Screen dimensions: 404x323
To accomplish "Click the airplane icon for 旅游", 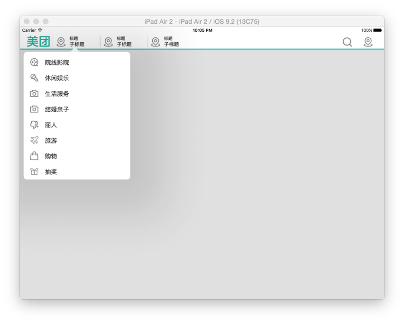I will (x=34, y=140).
